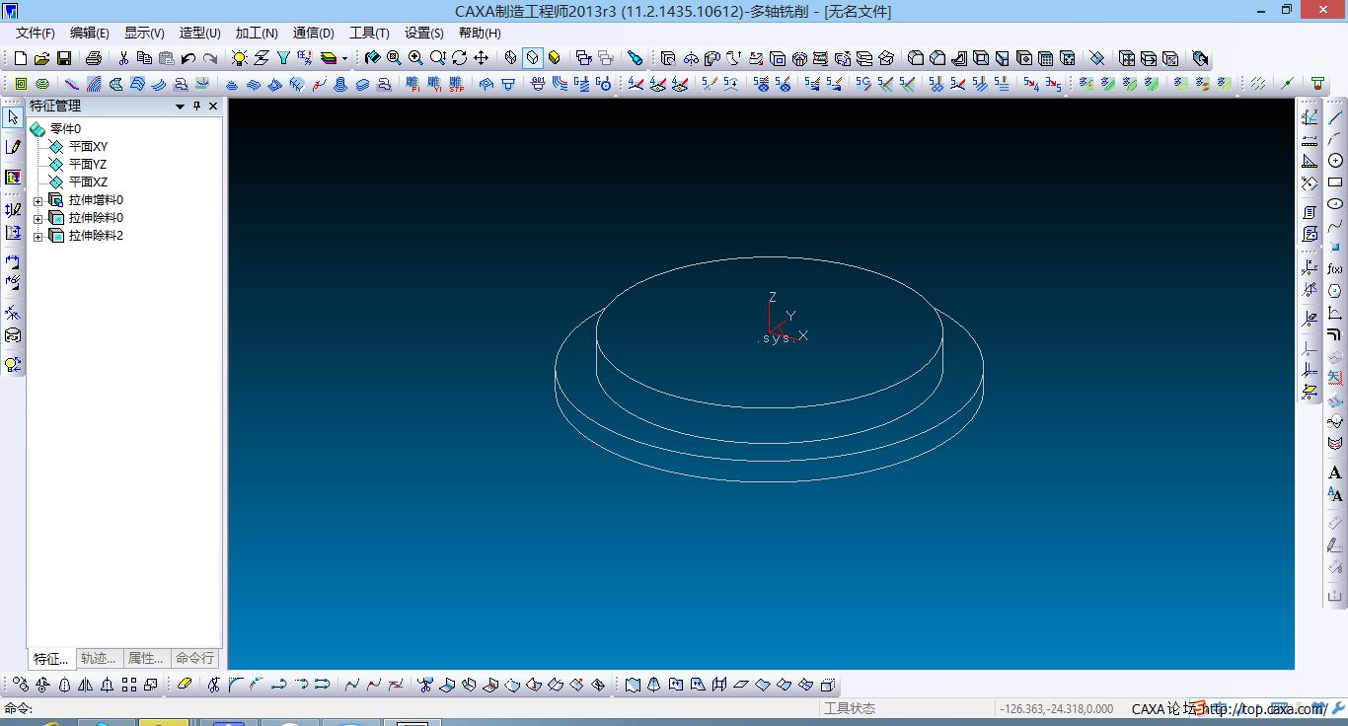Click the rotate view icon

coord(460,58)
